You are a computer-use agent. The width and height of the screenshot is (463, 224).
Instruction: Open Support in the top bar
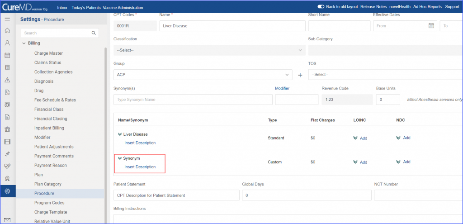tap(452, 6)
